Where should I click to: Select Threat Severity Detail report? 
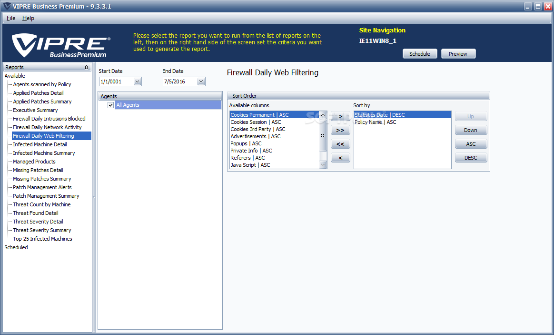click(x=38, y=222)
